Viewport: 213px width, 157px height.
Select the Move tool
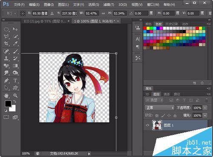coord(15,29)
